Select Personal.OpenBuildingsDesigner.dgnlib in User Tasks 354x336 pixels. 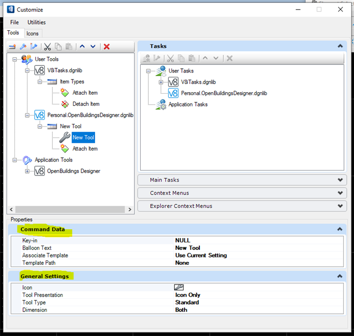(x=224, y=93)
